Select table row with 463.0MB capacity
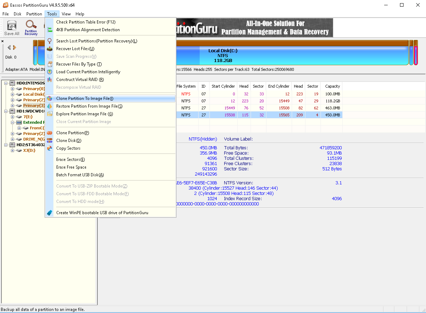 tap(259, 108)
